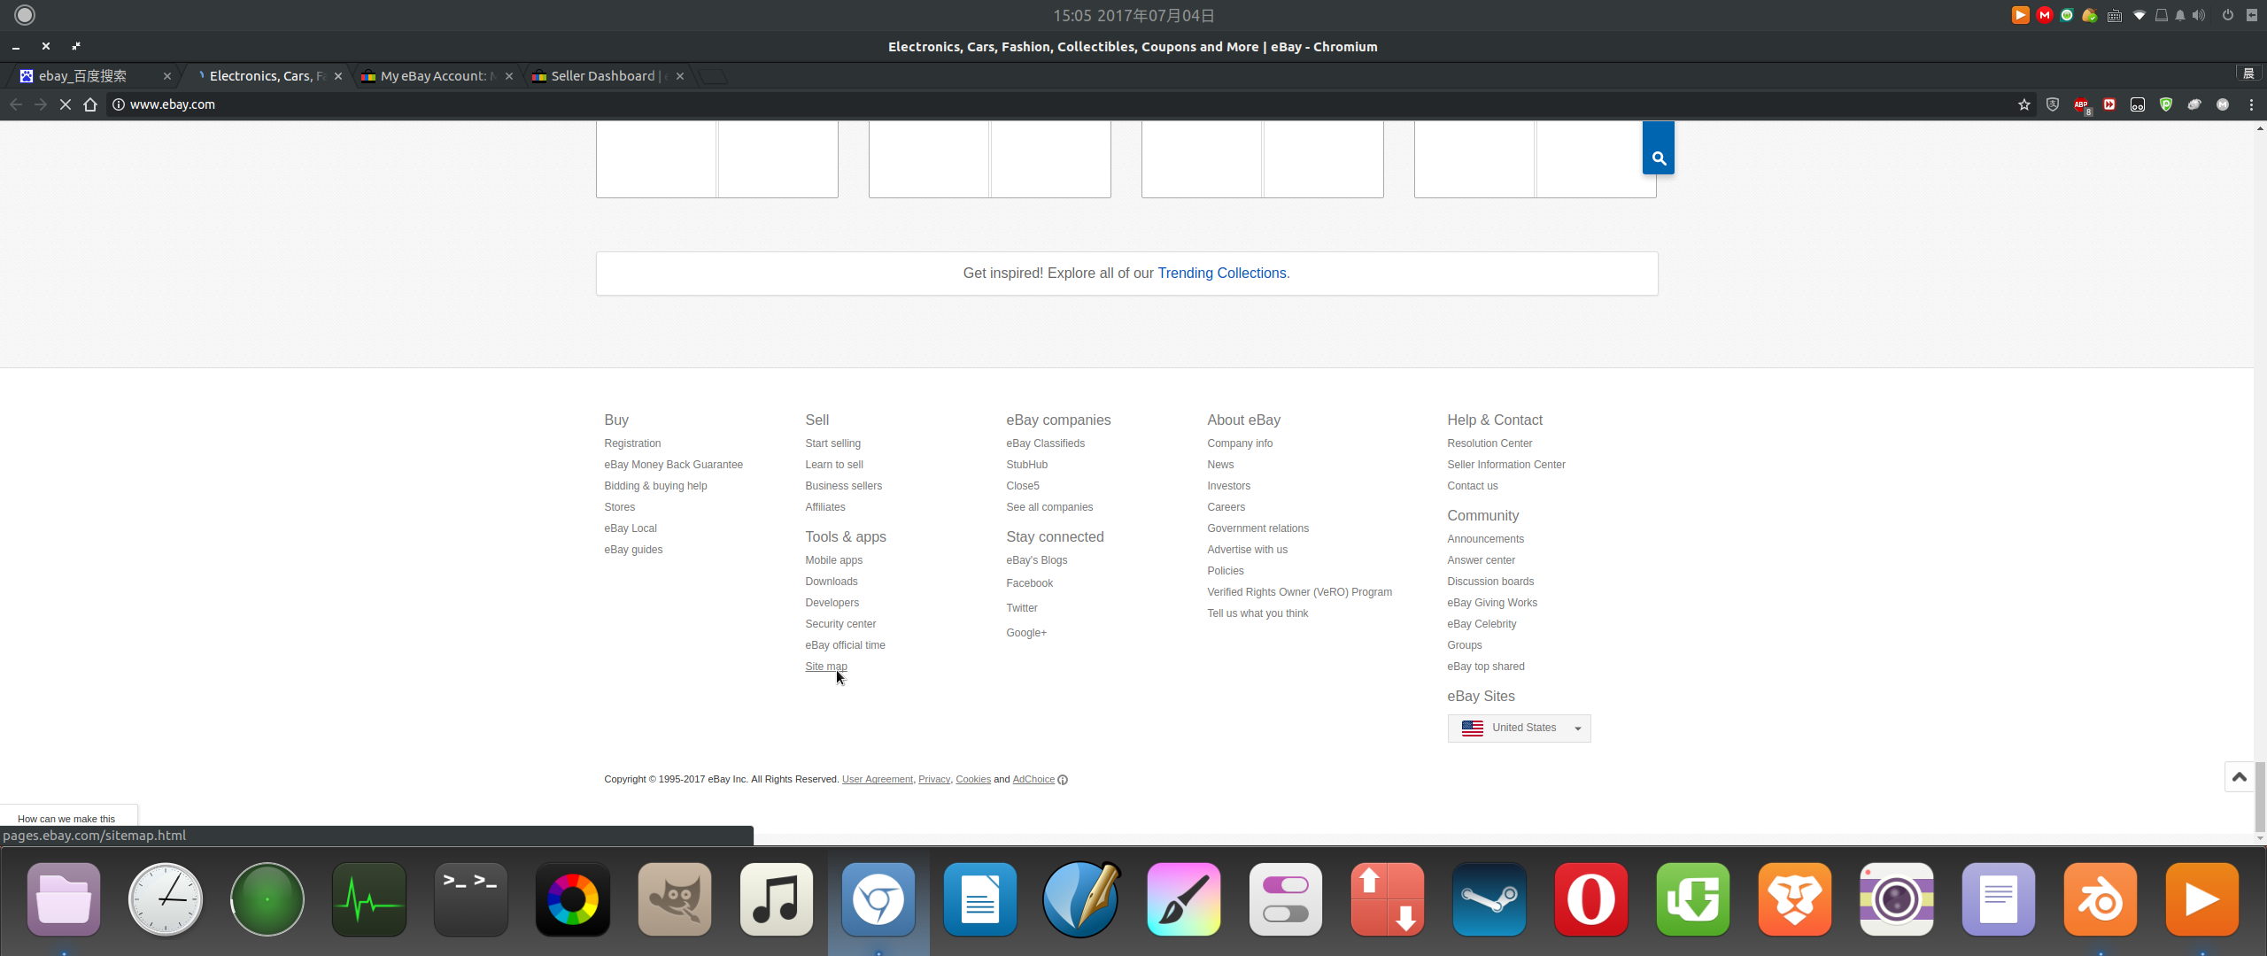Click the power icon in system tray
The image size is (2267, 956).
(2227, 15)
